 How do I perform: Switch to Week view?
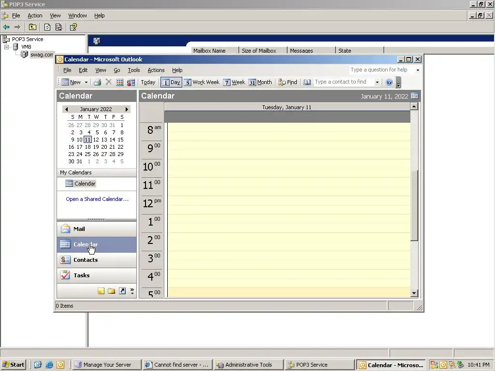234,82
